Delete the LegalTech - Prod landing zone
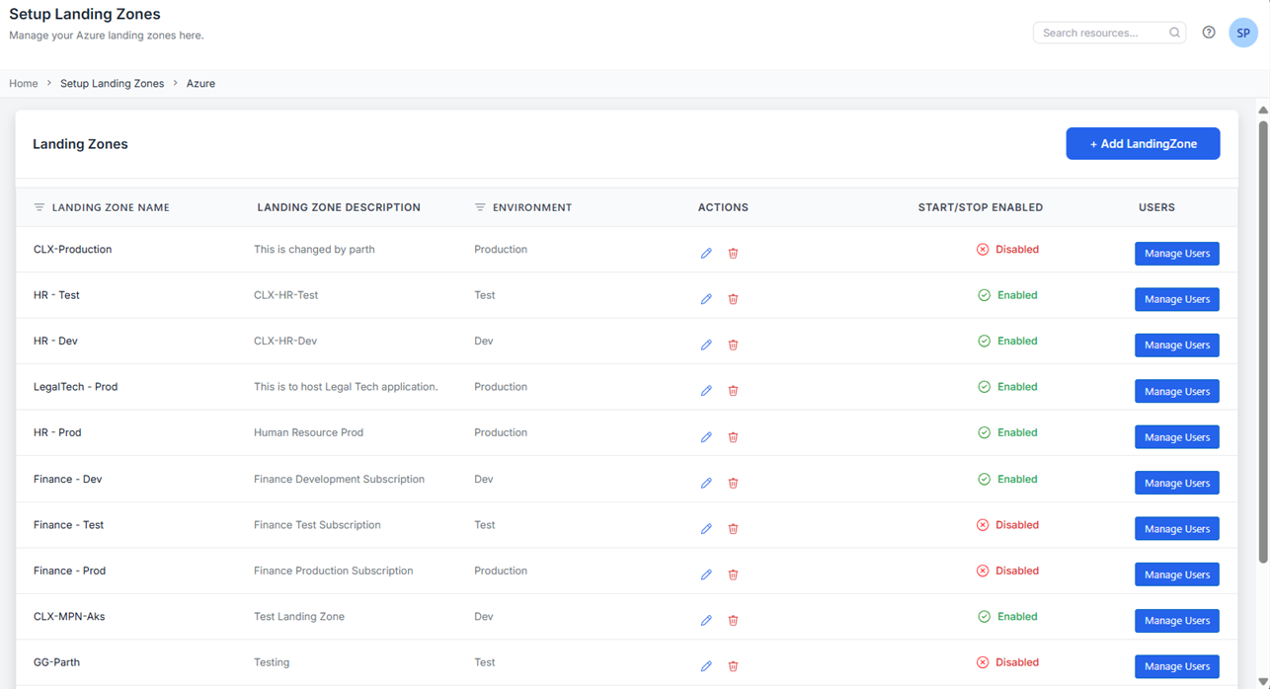Viewport: 1270px width, 689px height. click(733, 391)
